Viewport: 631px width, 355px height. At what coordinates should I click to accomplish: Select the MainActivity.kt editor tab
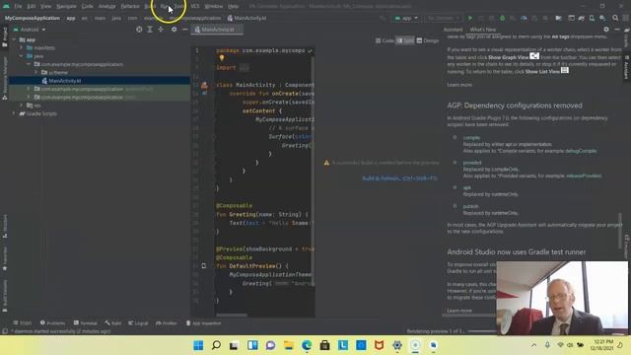tap(217, 30)
